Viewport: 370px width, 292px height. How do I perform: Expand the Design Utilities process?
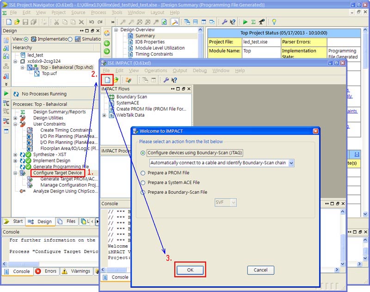click(15, 118)
